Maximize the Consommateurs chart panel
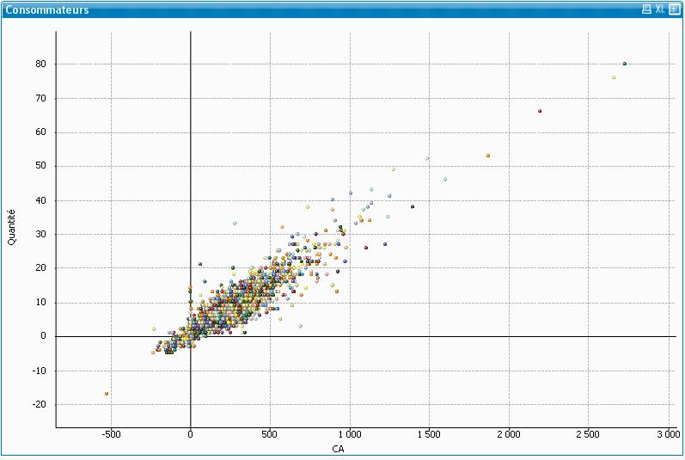 coord(674,9)
